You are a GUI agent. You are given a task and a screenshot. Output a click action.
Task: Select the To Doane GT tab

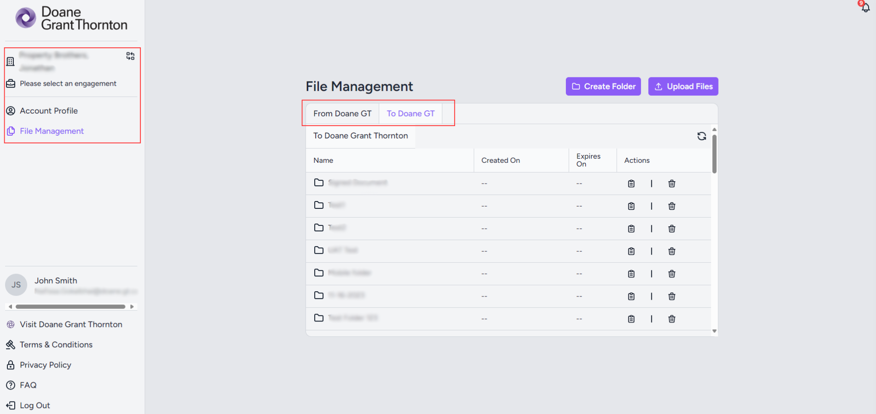click(x=410, y=113)
